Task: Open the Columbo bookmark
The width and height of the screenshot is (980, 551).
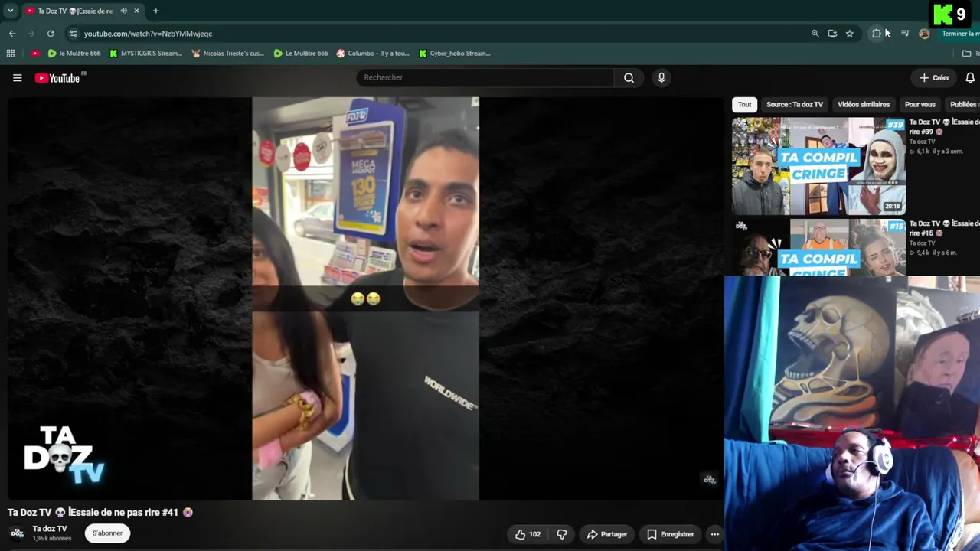Action: pos(373,54)
